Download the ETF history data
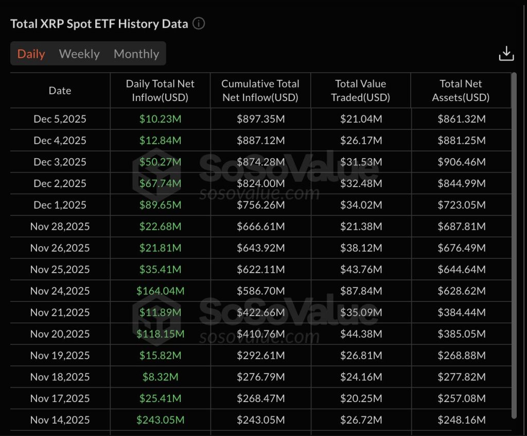 [507, 53]
